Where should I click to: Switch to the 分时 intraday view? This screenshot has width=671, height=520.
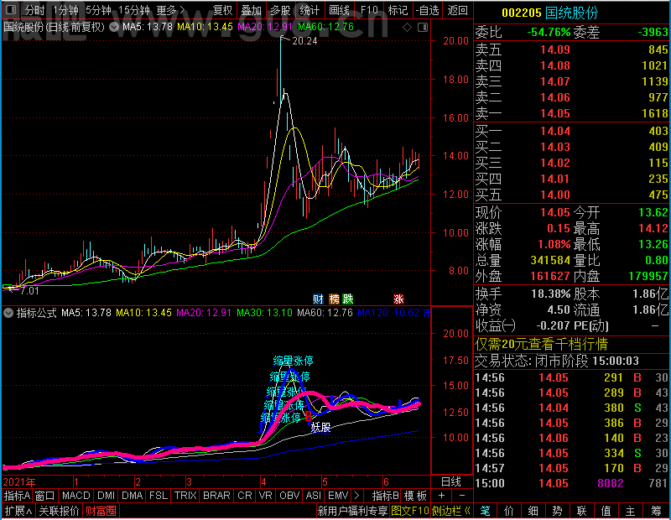pyautogui.click(x=35, y=10)
